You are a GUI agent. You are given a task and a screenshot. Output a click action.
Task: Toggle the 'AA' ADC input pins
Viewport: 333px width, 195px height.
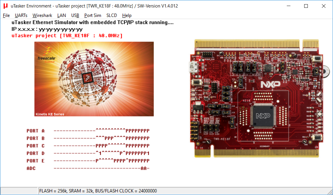click(x=143, y=168)
